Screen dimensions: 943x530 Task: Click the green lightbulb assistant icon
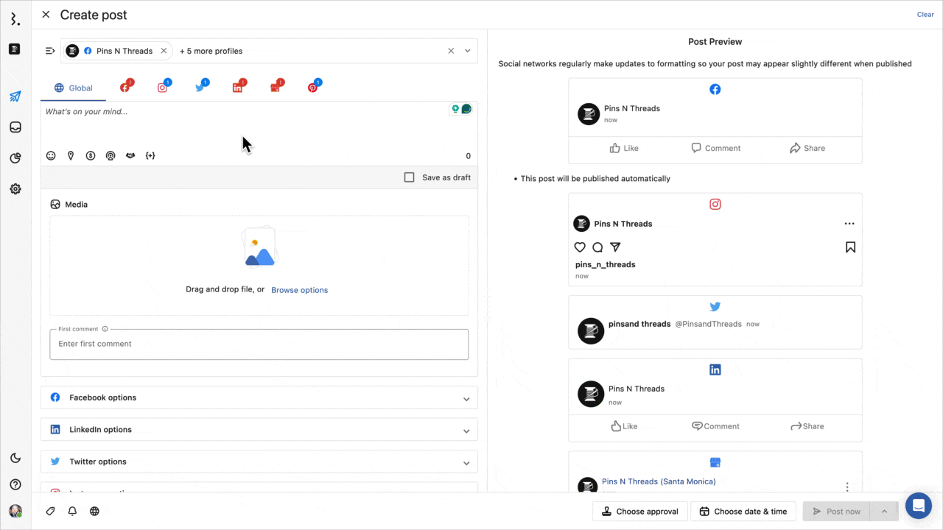coord(456,109)
